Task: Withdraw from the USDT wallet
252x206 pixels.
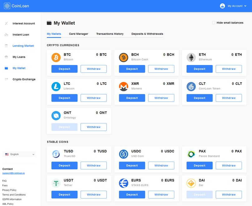Action: pyautogui.click(x=94, y=194)
